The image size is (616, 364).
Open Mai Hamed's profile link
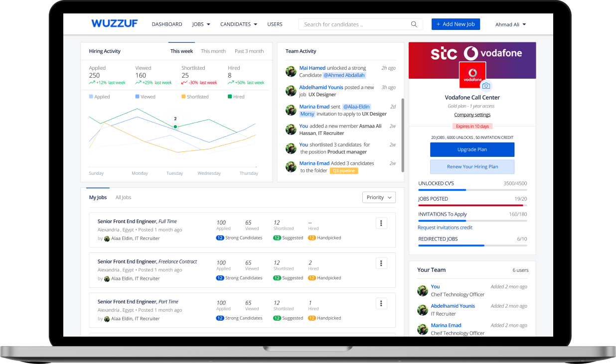point(312,68)
